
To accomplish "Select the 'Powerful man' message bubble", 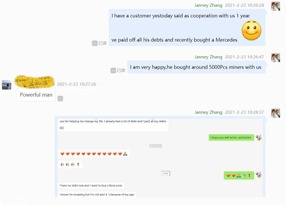I will pos(36,95).
